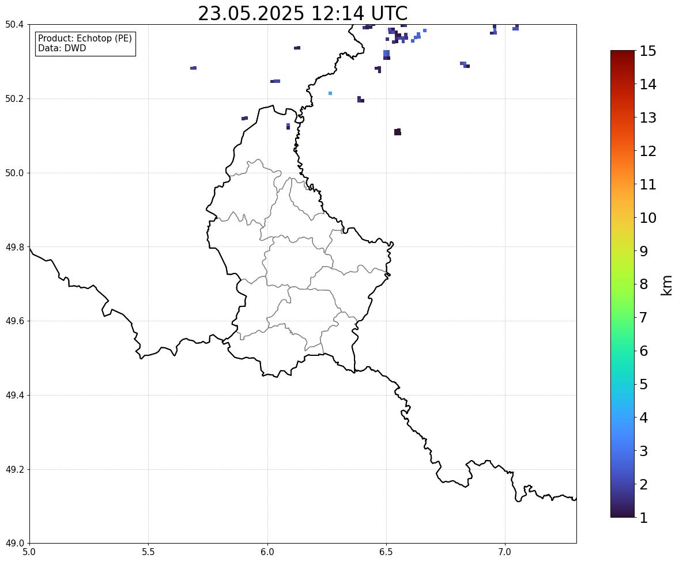The height and width of the screenshot is (562, 679).
Task: Click the colorbar tick label '15'
Action: click(x=648, y=51)
